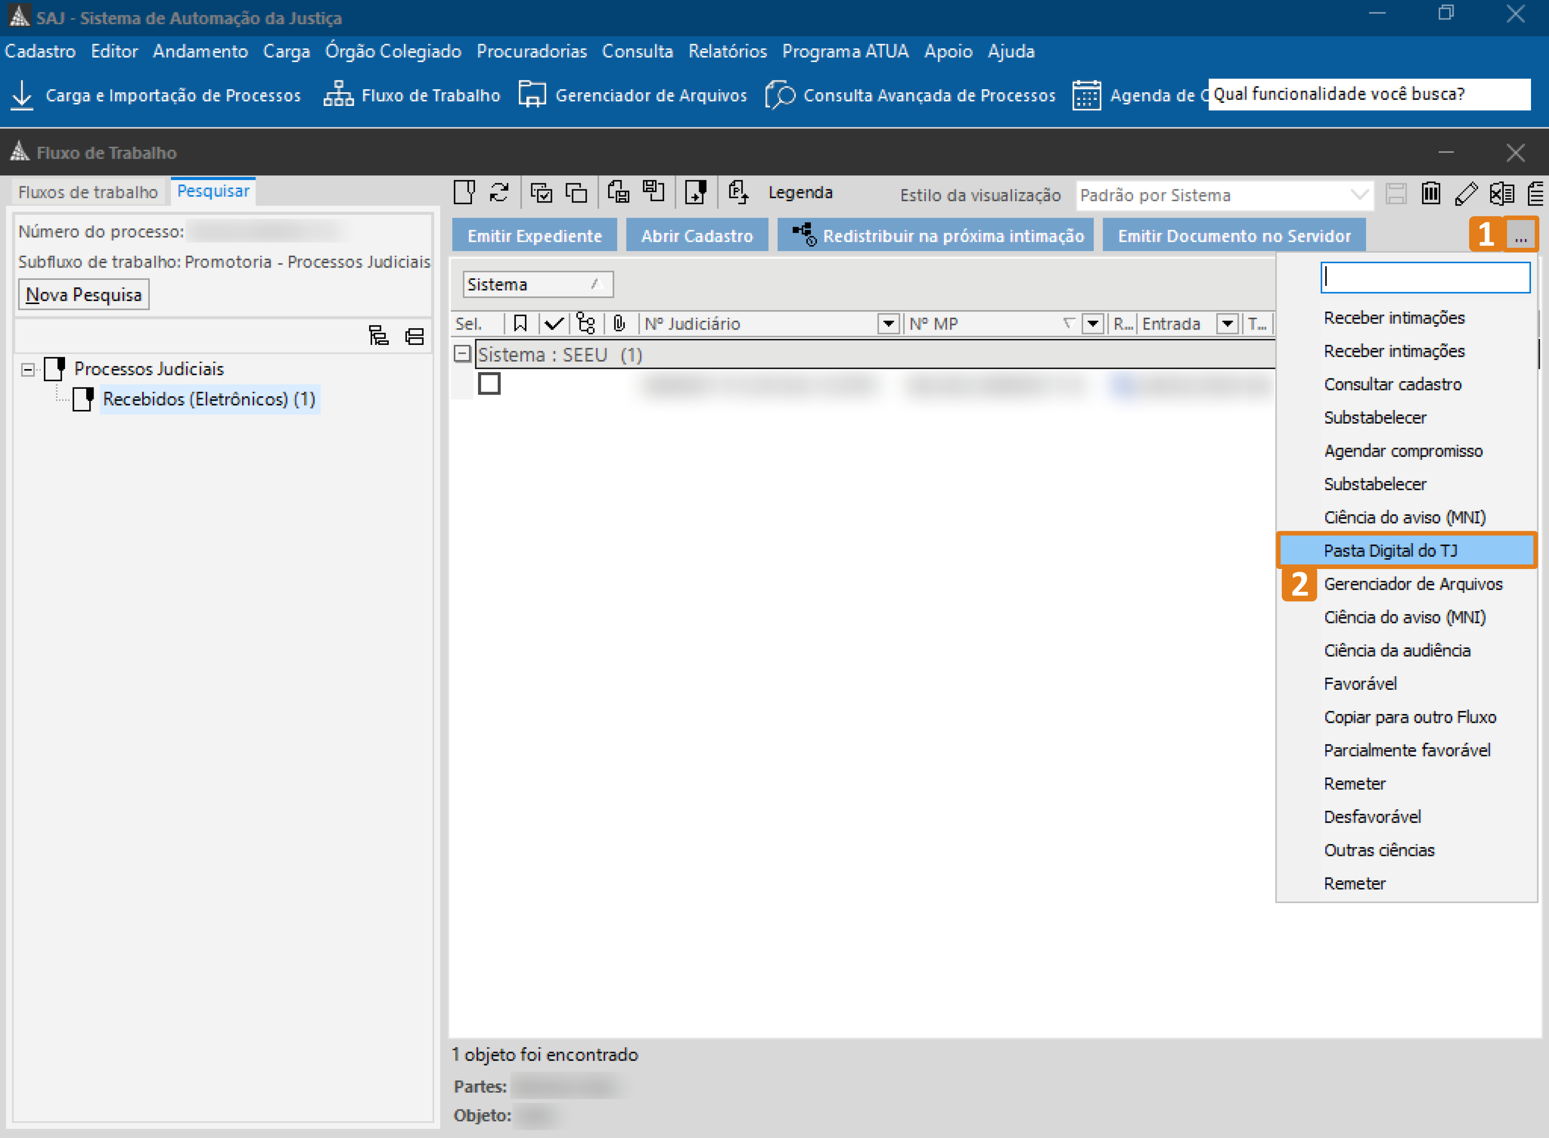The image size is (1549, 1138).
Task: Click the Nova Pesquisa button
Action: (83, 295)
